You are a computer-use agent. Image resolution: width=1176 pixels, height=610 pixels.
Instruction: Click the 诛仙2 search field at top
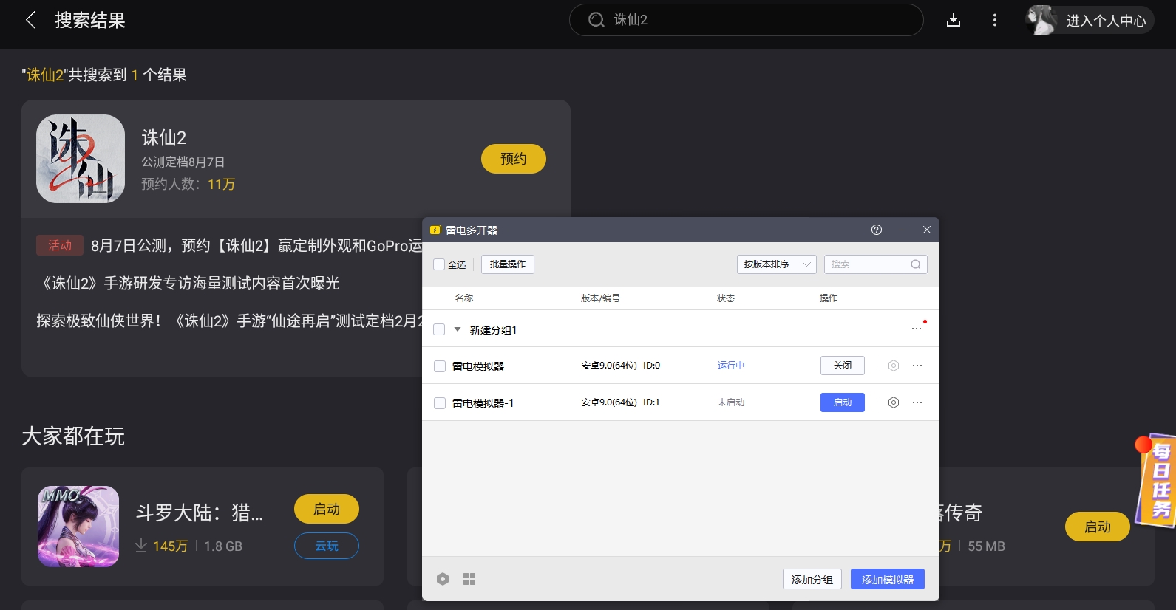click(747, 20)
